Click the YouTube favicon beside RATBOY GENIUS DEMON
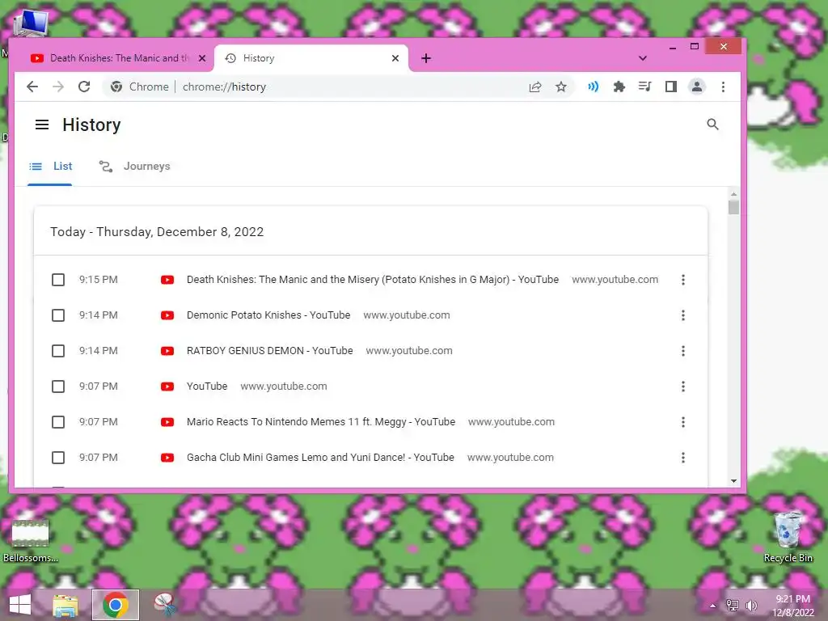 (x=167, y=351)
